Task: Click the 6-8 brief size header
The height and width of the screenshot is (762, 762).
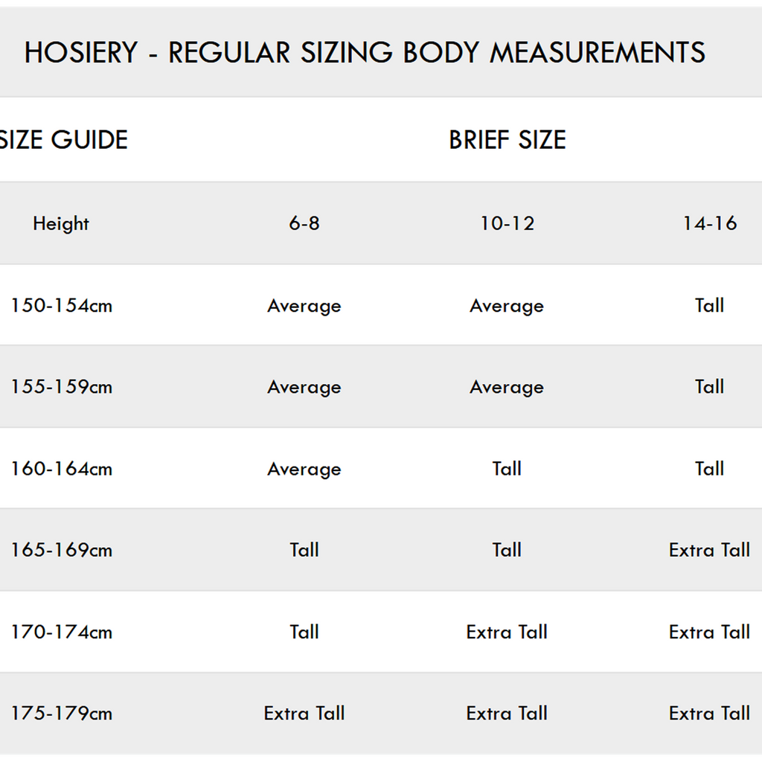Action: pos(304,223)
